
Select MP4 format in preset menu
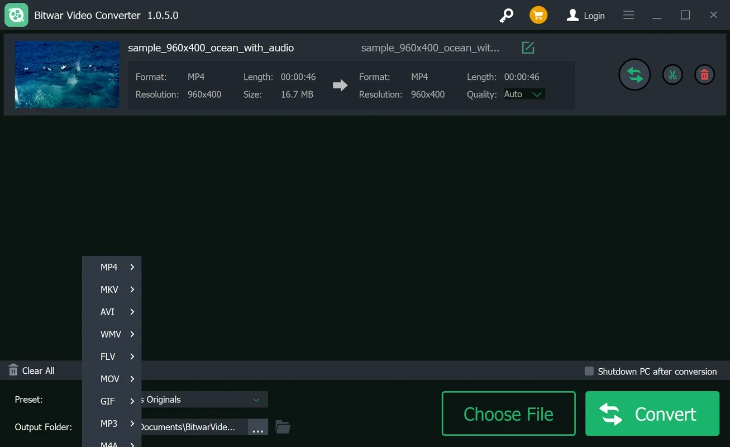point(112,267)
